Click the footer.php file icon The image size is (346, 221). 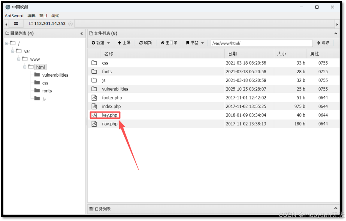coord(94,97)
